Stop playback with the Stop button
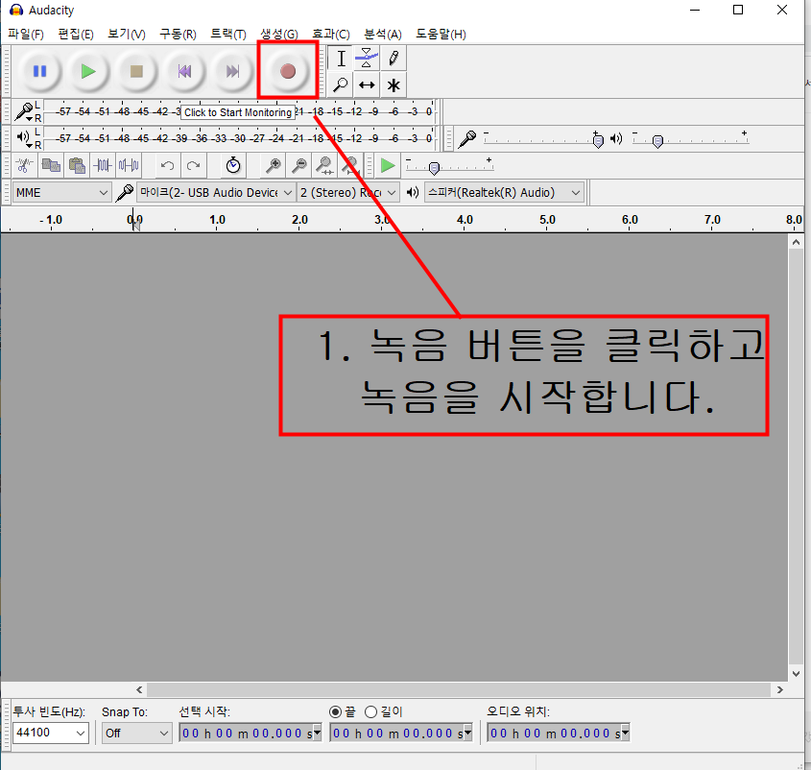 click(136, 71)
